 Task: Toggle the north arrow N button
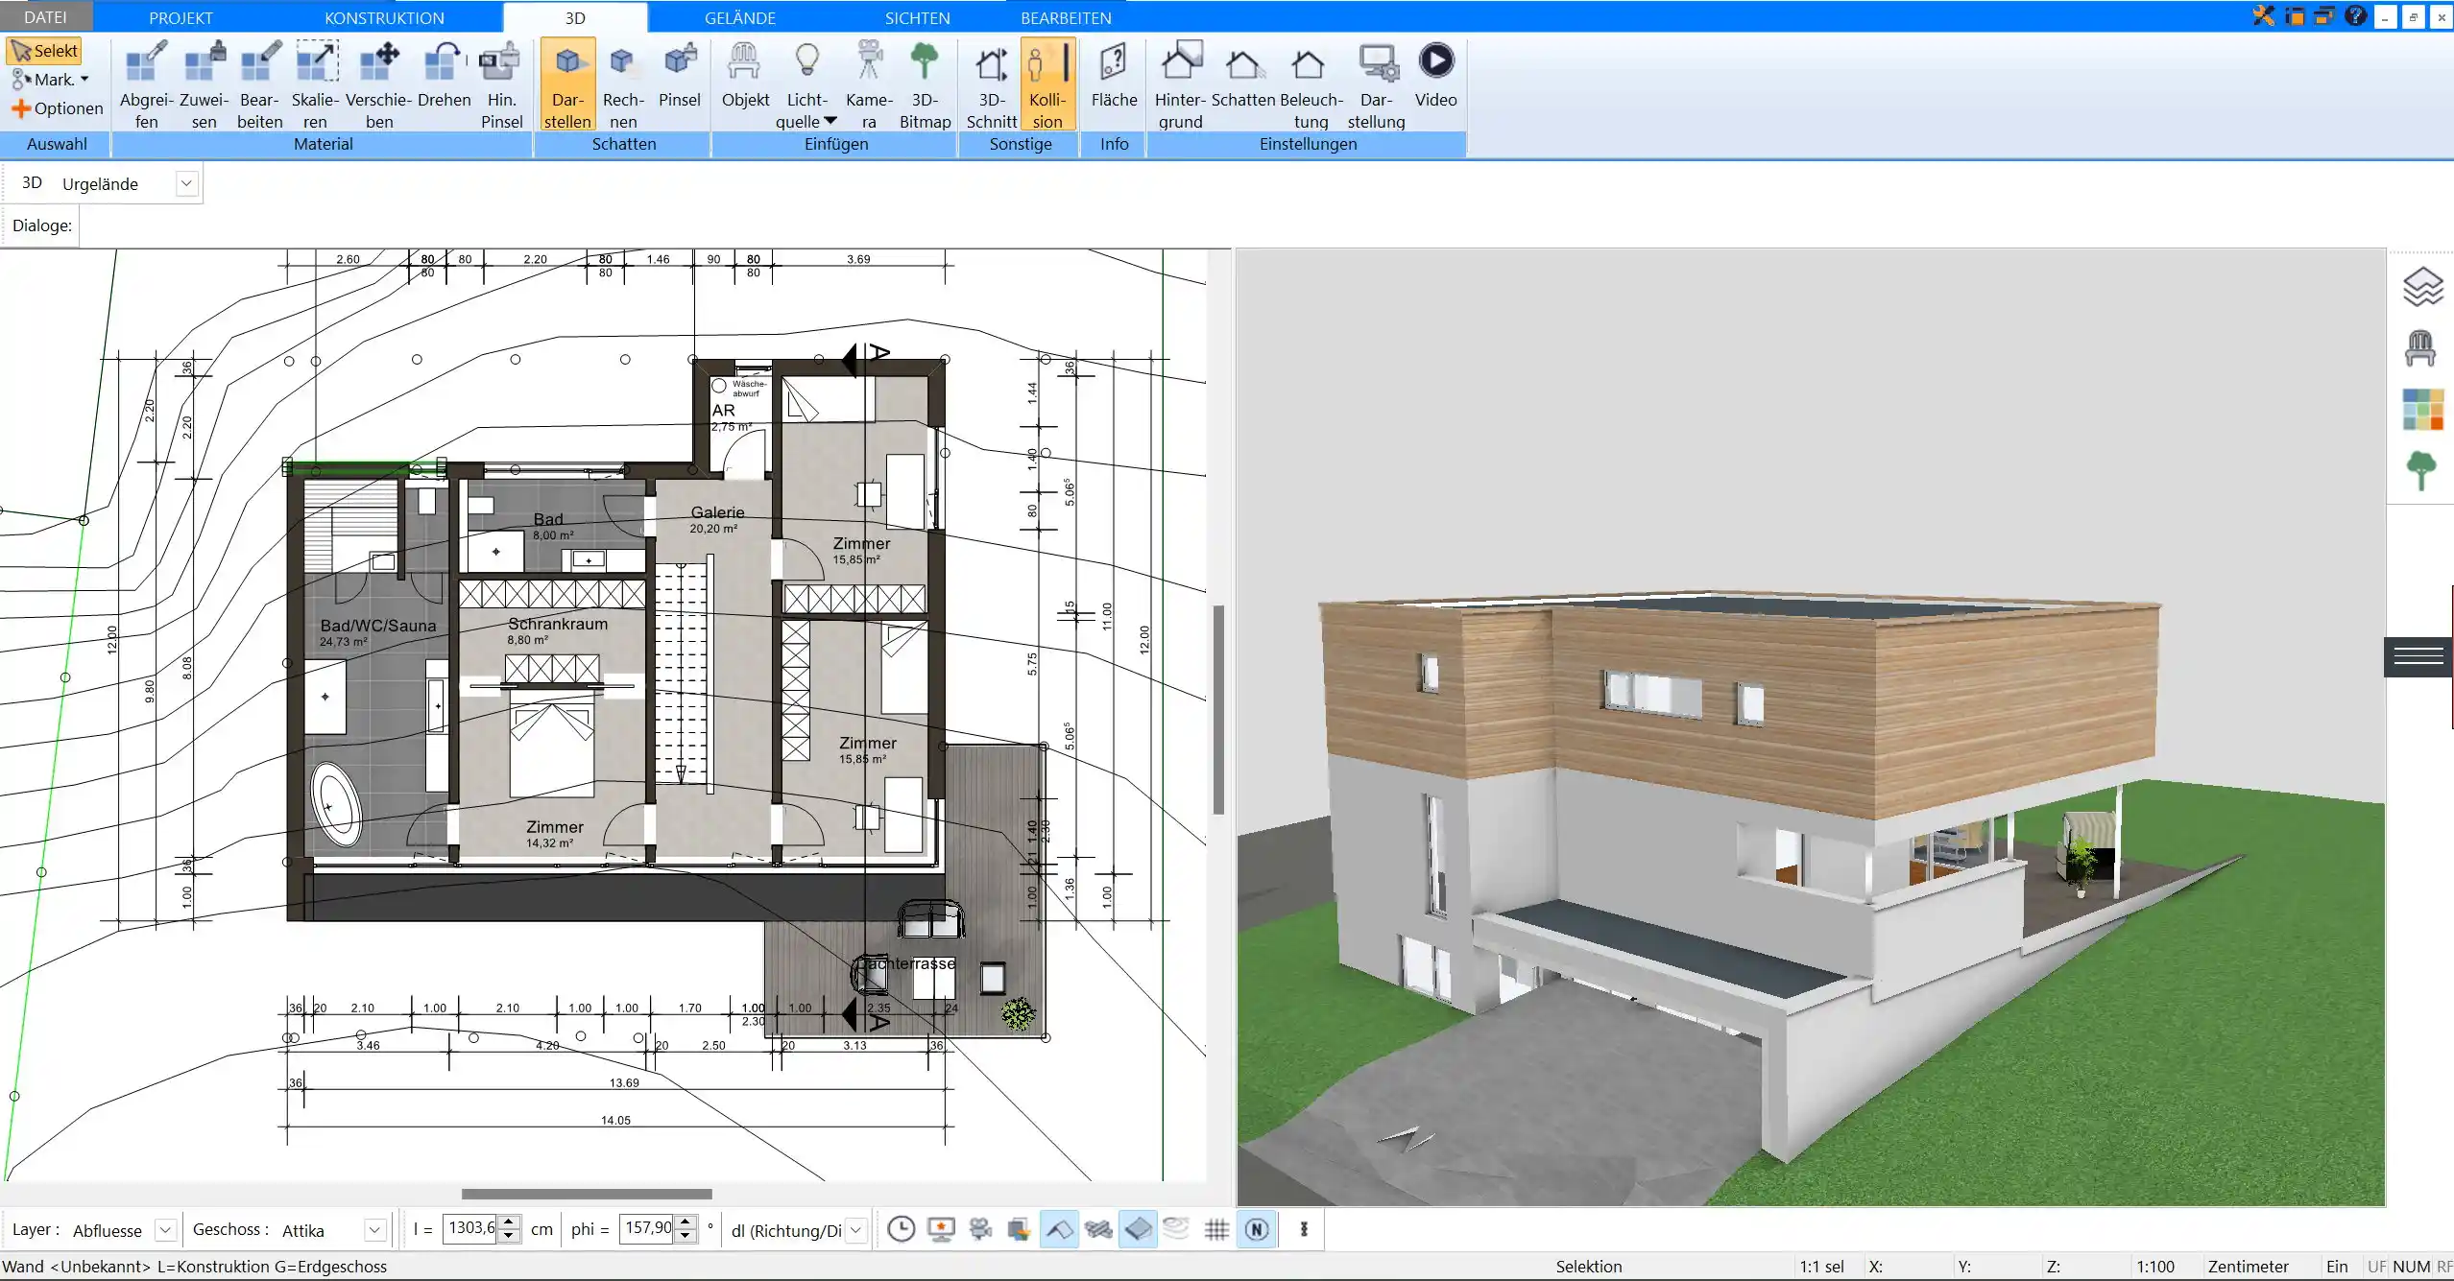[1257, 1229]
